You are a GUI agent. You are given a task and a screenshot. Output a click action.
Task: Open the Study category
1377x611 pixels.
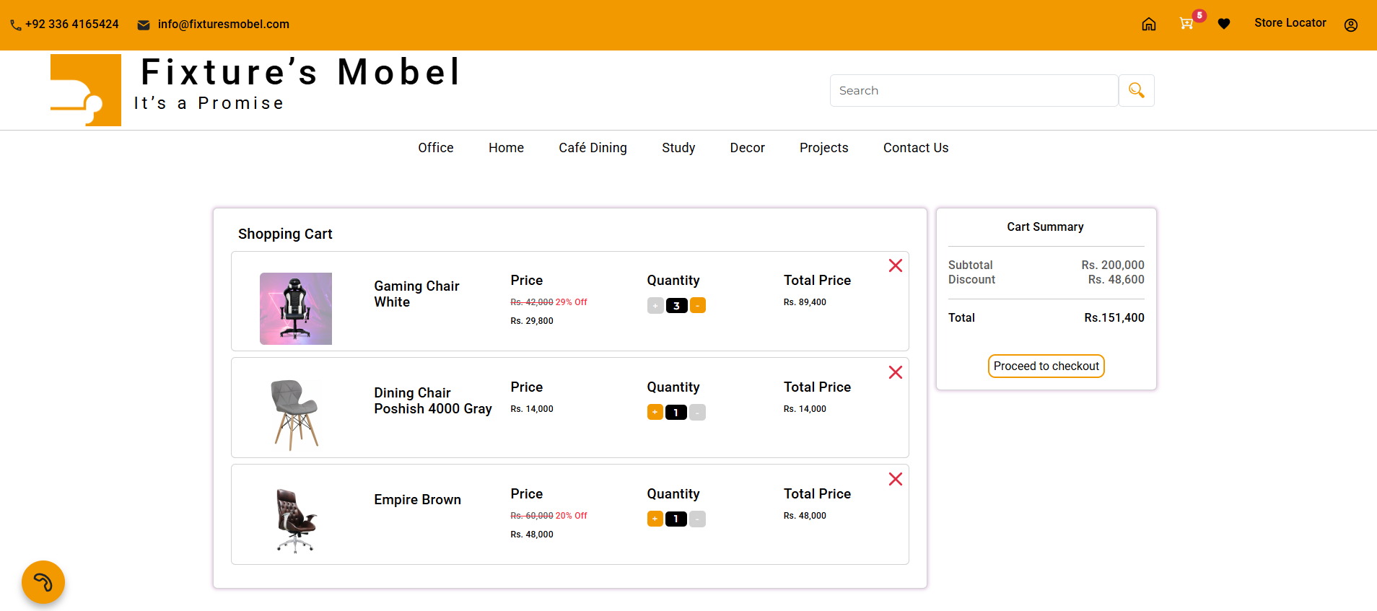click(678, 148)
